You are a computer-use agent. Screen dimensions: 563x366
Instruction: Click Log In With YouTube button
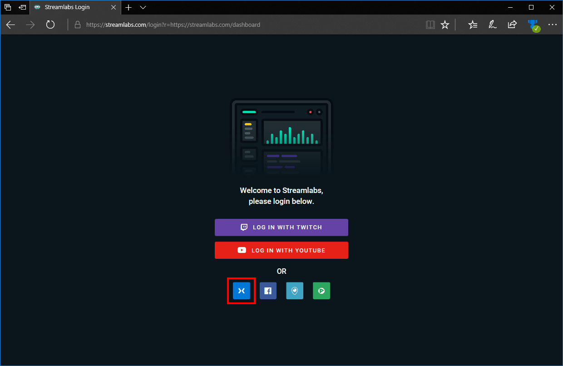[281, 250]
